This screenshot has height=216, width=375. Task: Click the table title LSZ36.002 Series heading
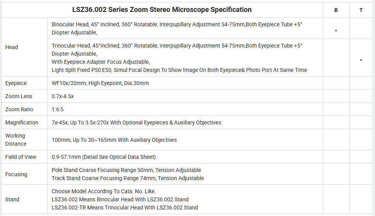point(162,10)
